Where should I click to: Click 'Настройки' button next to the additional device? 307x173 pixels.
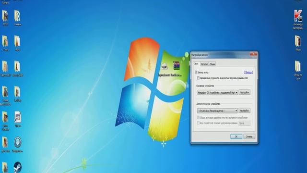[244, 111]
